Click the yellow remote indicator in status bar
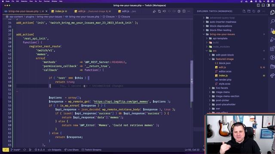This screenshot has width=275, height=154. pyautogui.click(x=6, y=150)
